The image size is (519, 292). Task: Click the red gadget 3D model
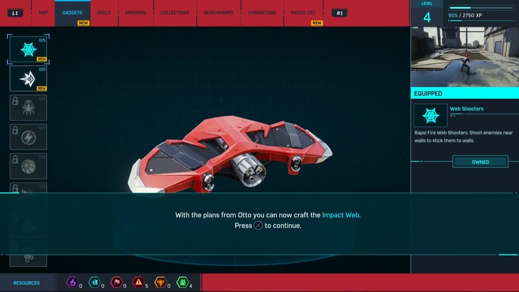click(x=230, y=154)
